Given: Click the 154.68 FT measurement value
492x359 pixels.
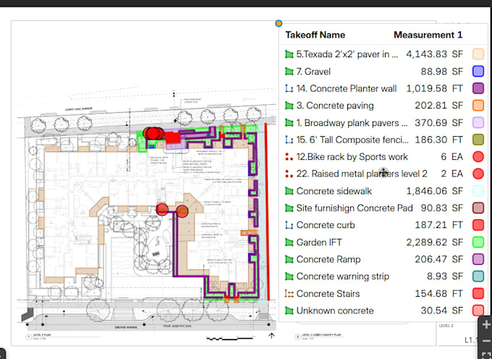Looking at the screenshot, I should [438, 294].
